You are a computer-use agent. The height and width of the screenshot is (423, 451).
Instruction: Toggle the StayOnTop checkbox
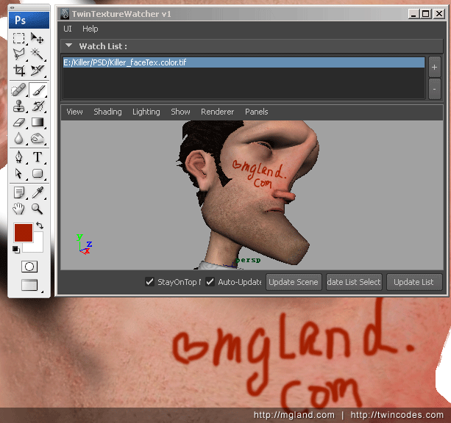click(151, 282)
